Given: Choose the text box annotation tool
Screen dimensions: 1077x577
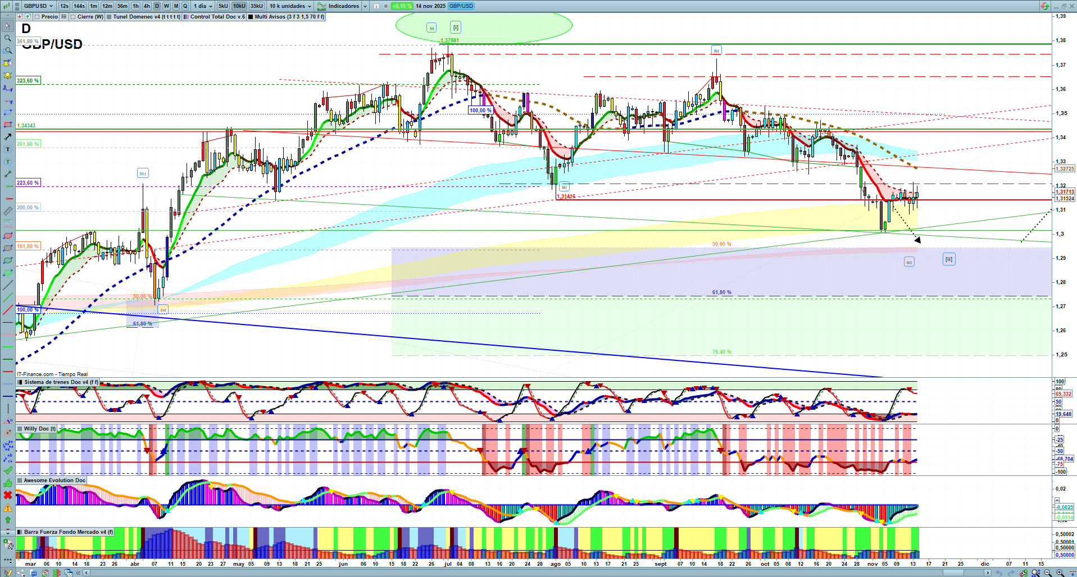Looking at the screenshot, I should (x=8, y=149).
